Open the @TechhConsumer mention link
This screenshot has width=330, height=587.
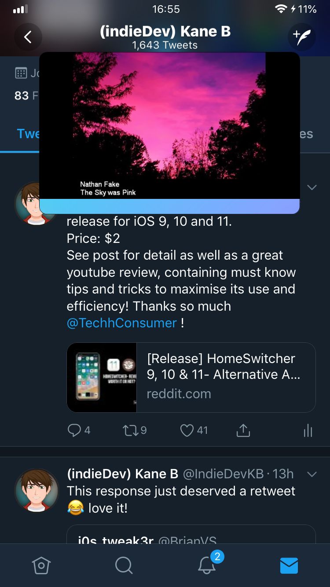tap(122, 323)
